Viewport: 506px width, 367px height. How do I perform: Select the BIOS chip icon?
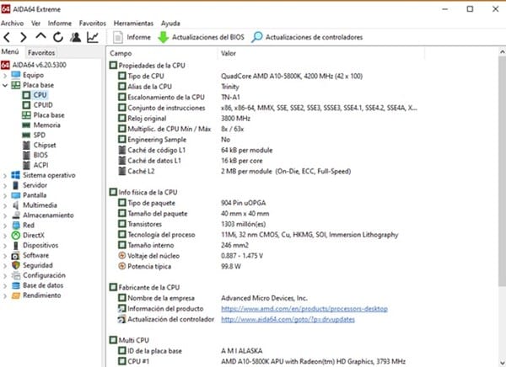click(x=26, y=155)
